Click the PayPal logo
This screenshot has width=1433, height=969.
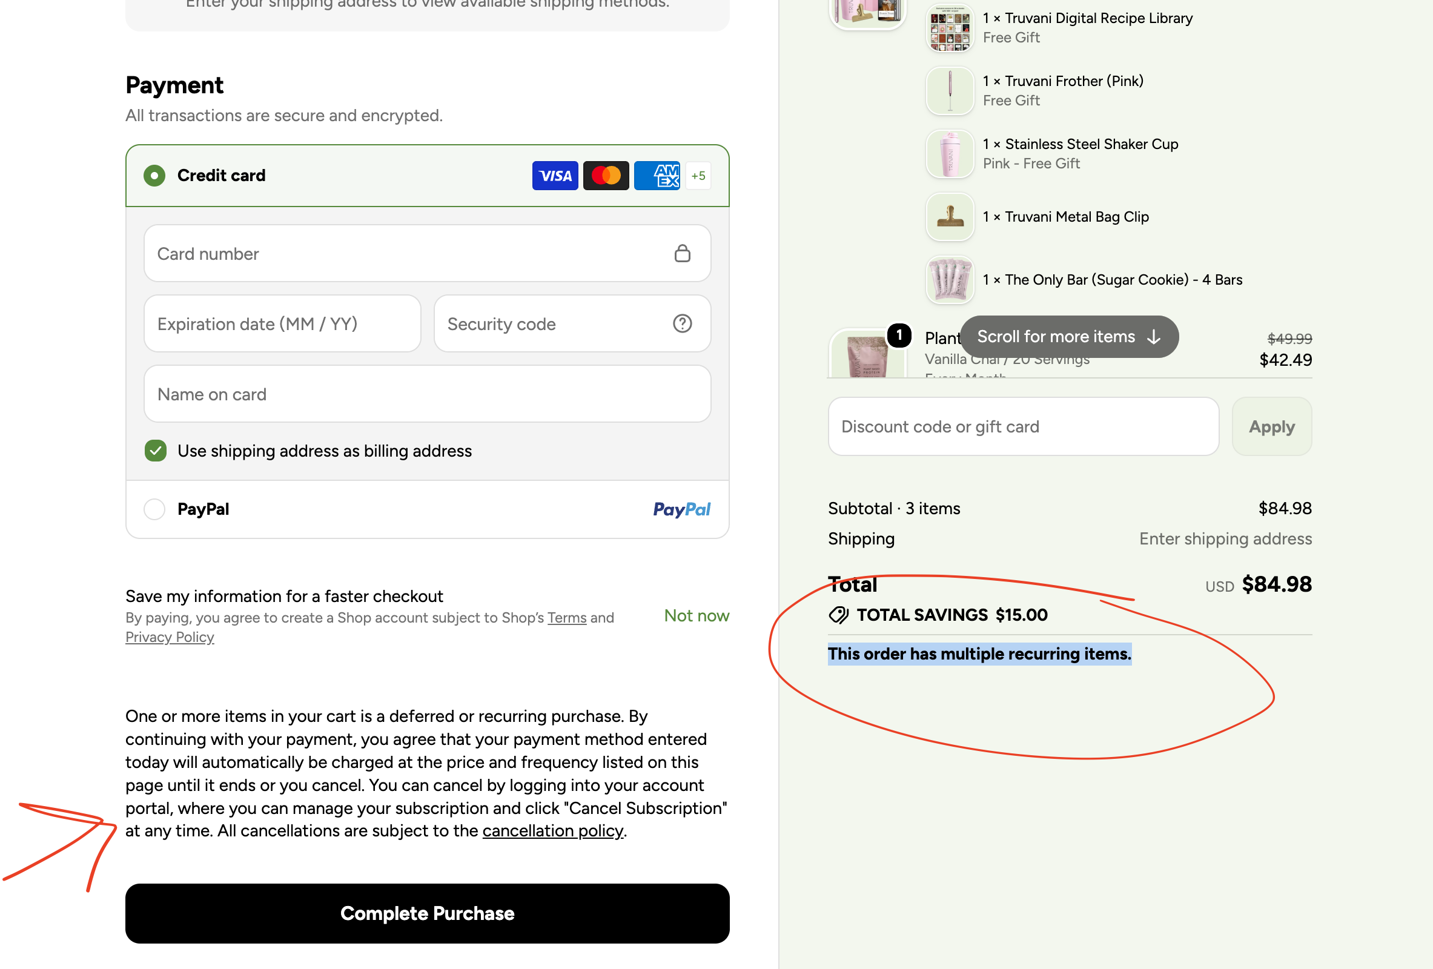point(682,509)
